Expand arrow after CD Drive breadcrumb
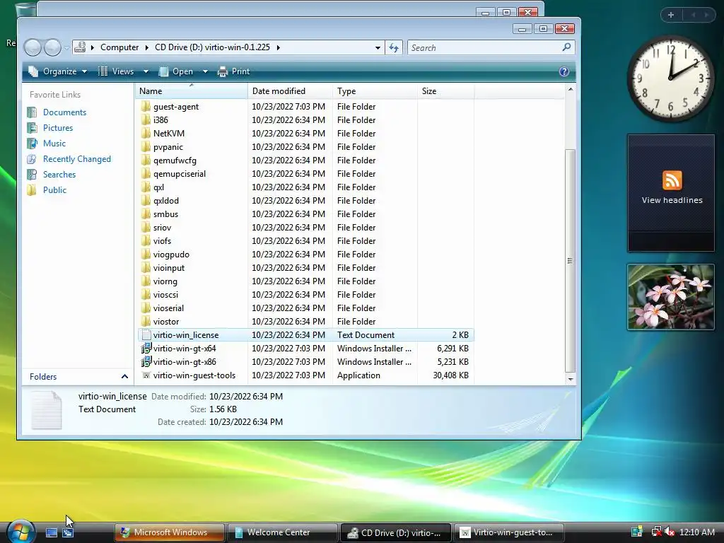The image size is (724, 543). [x=278, y=47]
